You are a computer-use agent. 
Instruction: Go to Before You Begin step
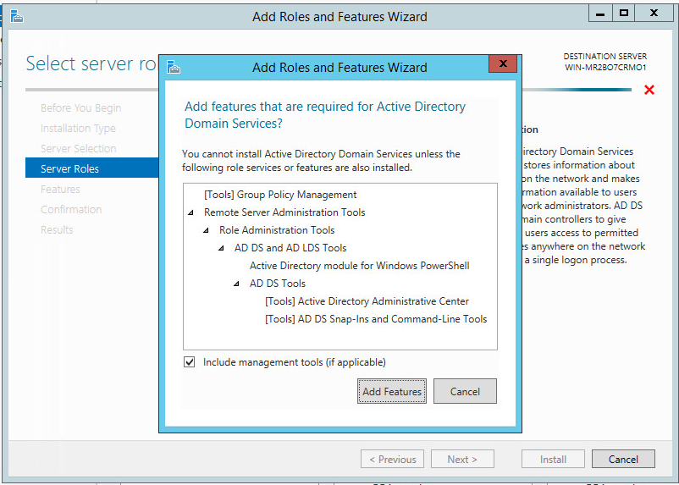80,108
